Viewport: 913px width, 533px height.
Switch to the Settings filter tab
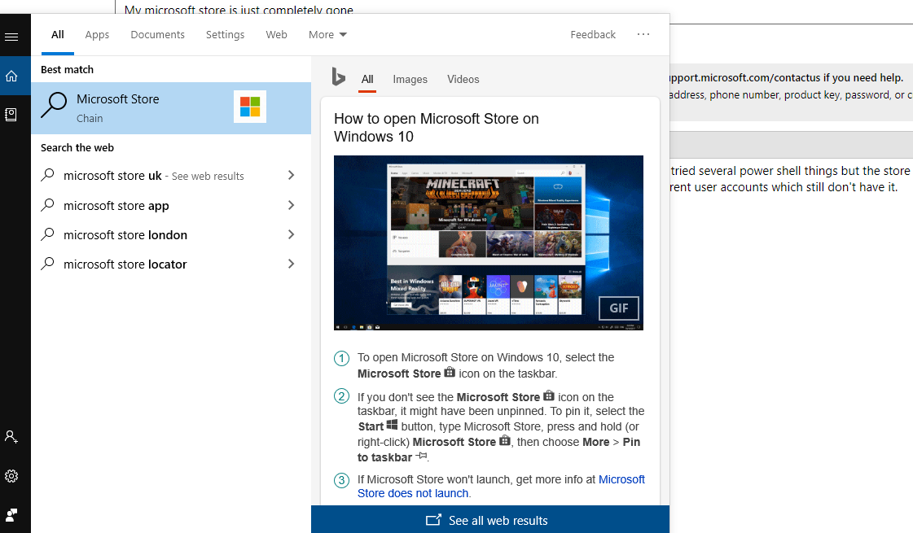226,35
